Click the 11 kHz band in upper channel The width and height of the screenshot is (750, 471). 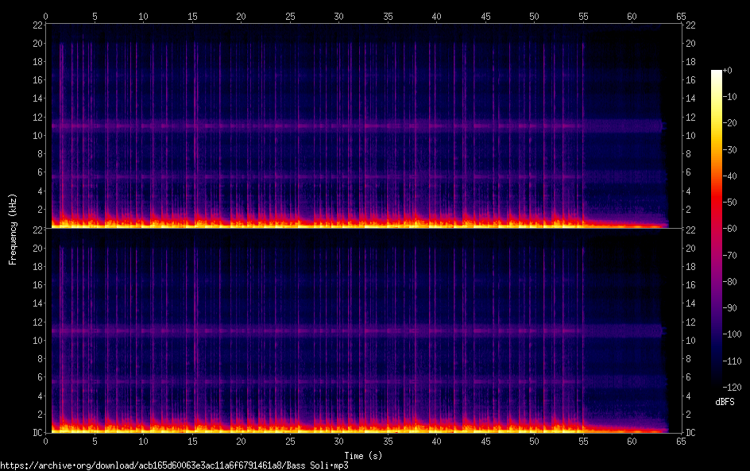coord(358,125)
